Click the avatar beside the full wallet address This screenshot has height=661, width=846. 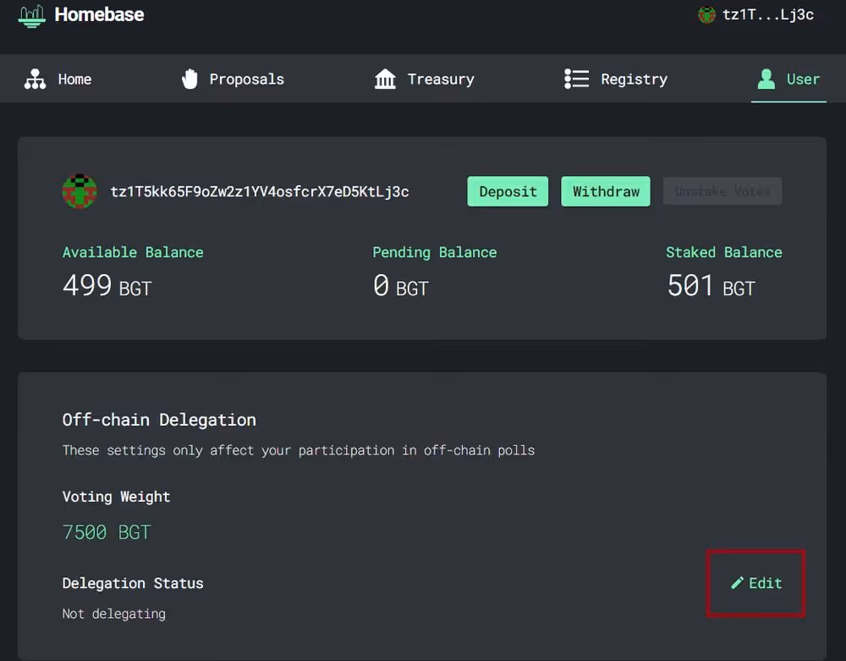[79, 191]
